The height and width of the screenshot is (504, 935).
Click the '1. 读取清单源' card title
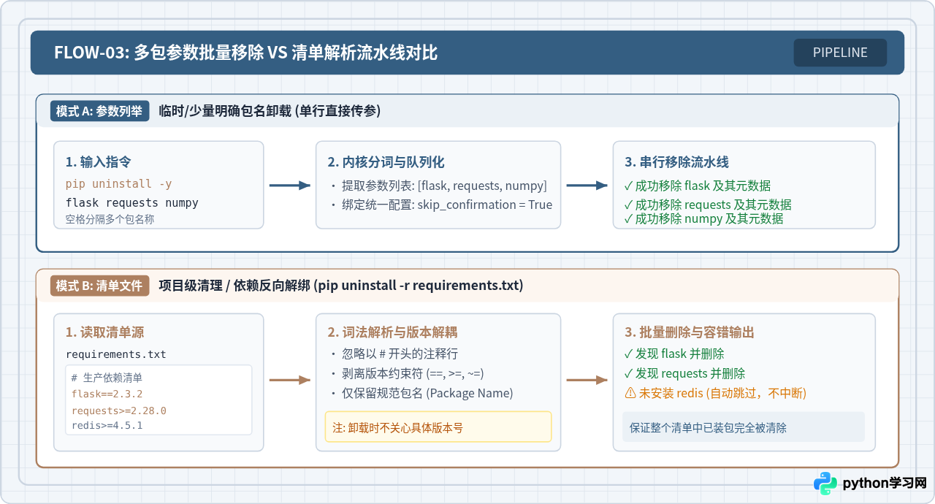tap(105, 332)
